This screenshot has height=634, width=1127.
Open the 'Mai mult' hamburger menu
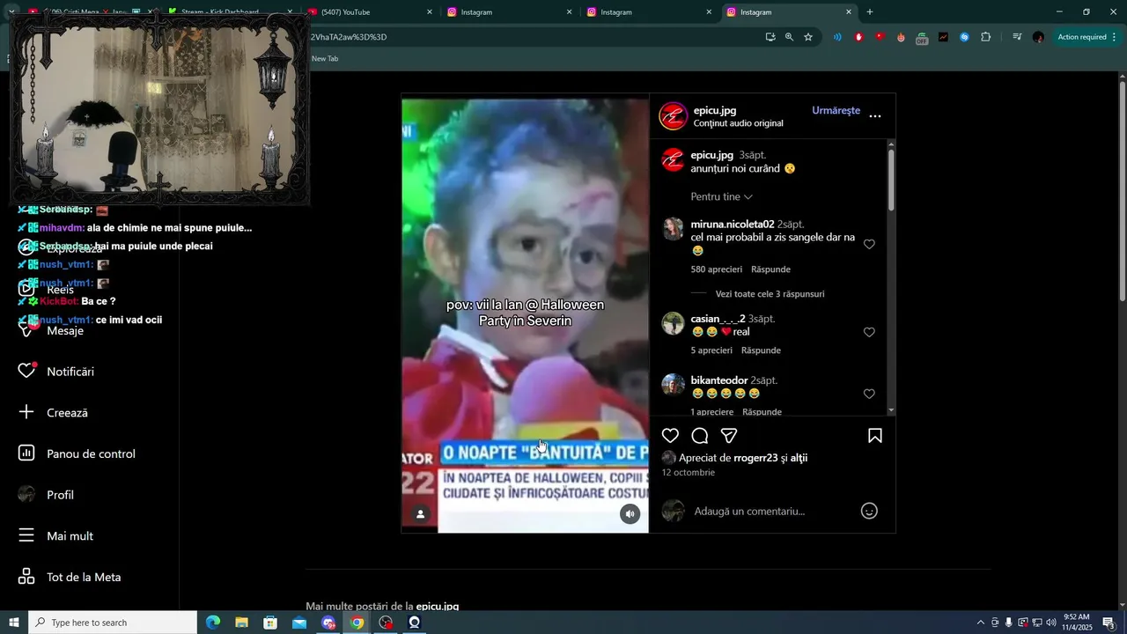55,536
